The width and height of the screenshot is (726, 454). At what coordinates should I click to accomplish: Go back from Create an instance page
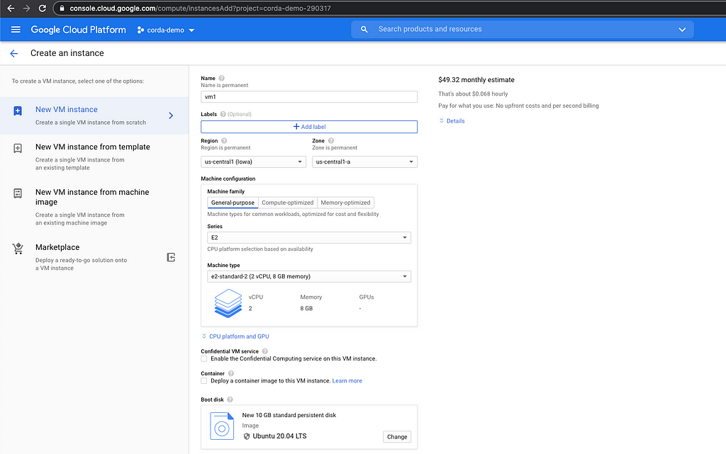pos(14,54)
